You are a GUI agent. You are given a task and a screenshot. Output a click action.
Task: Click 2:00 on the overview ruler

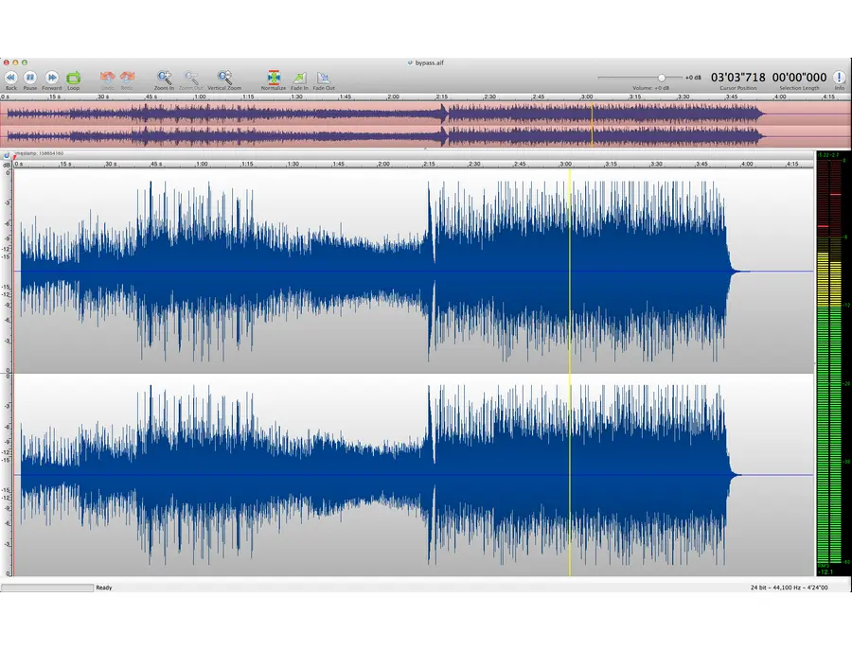[x=393, y=97]
